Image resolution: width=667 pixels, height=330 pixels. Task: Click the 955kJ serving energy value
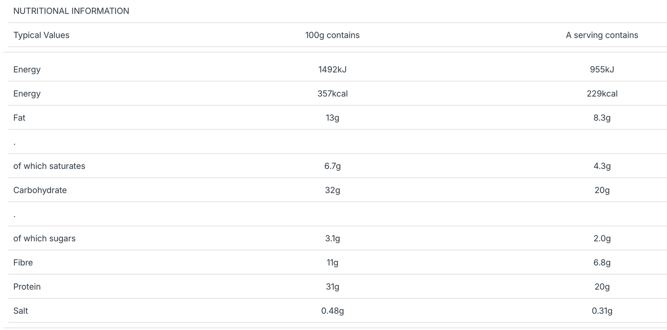tap(602, 70)
